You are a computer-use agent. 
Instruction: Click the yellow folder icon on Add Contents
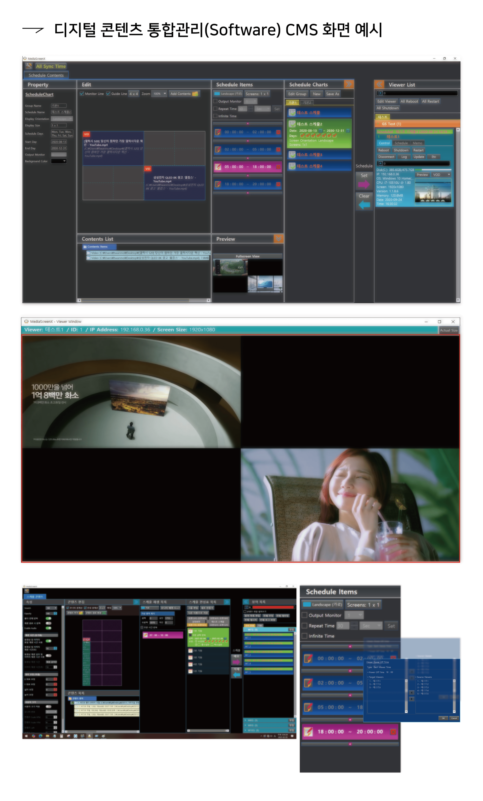(x=195, y=94)
